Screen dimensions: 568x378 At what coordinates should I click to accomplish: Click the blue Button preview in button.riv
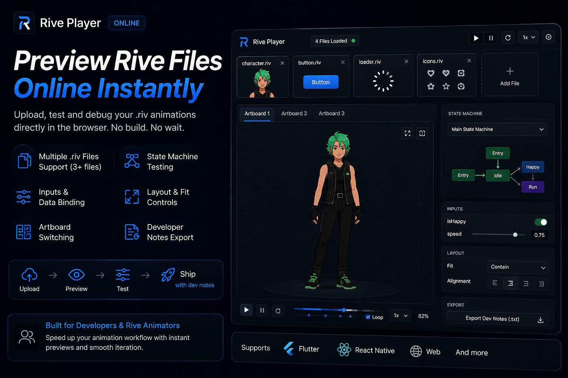[x=321, y=82]
